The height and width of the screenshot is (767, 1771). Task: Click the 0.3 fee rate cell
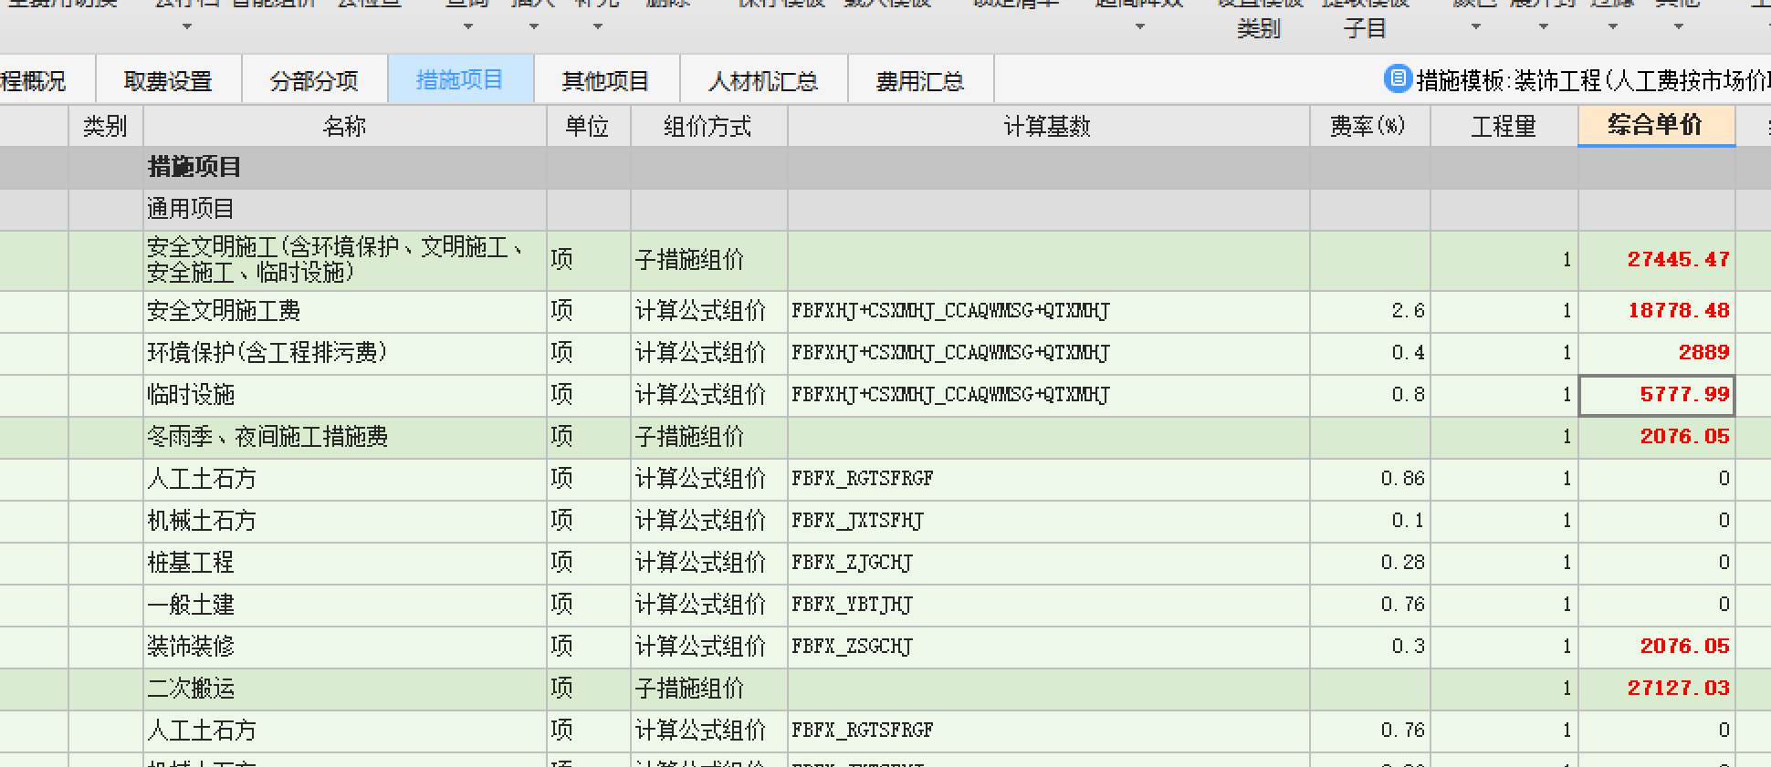(1370, 647)
